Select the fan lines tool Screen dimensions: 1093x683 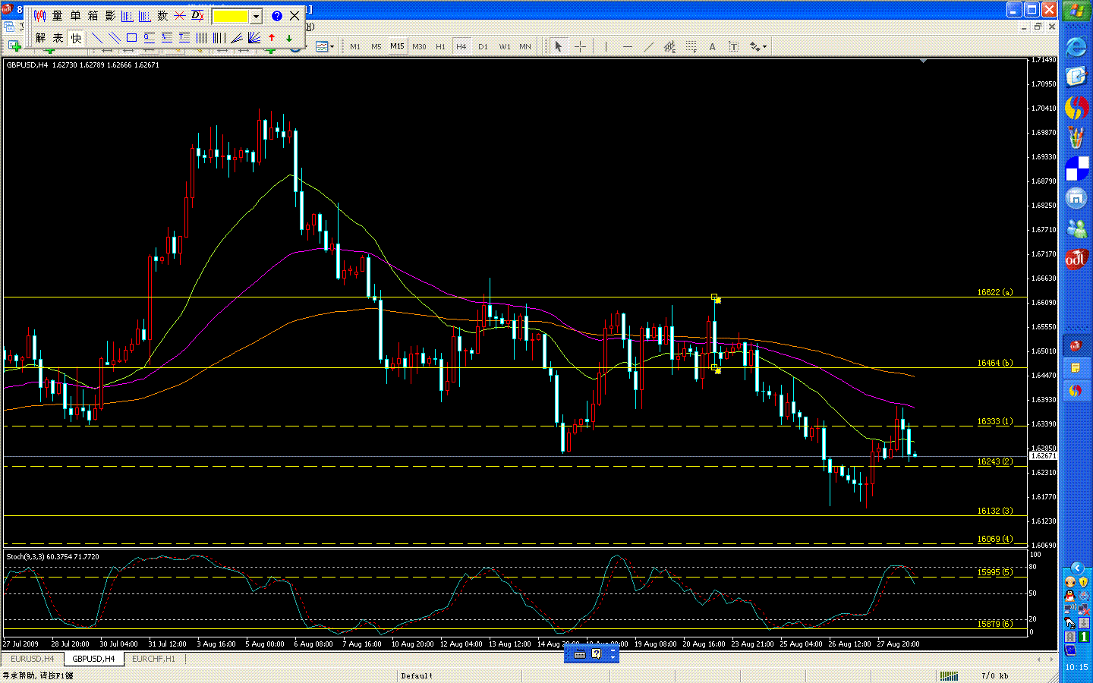click(x=237, y=38)
